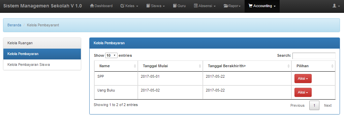This screenshot has width=344, height=128.
Task: Click the SPP name cell
Action: click(116, 78)
